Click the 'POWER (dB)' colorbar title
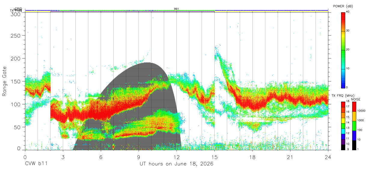The height and width of the screenshot is (170, 369). (343, 6)
